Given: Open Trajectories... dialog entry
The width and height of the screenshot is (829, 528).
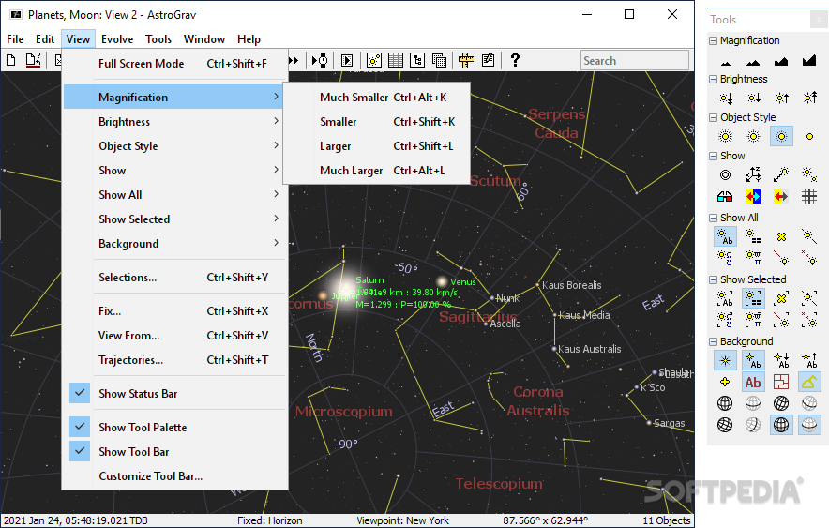Looking at the screenshot, I should [x=174, y=360].
